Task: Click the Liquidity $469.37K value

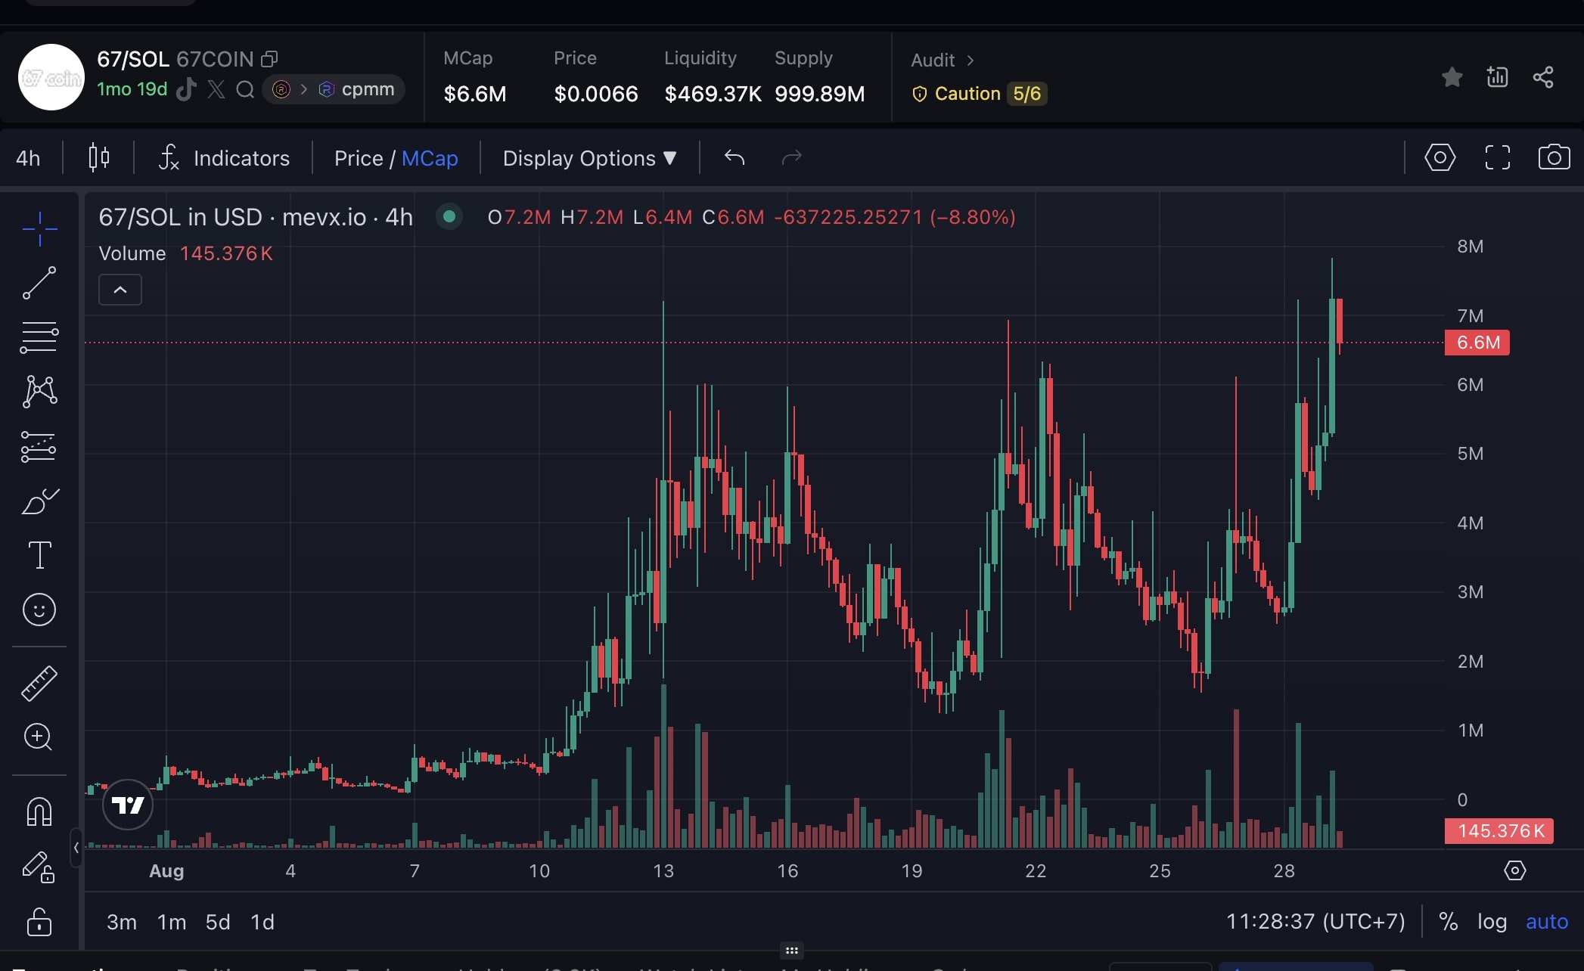Action: point(713,94)
